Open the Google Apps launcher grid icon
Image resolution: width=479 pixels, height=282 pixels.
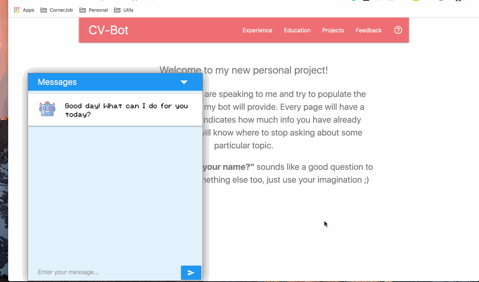(16, 10)
